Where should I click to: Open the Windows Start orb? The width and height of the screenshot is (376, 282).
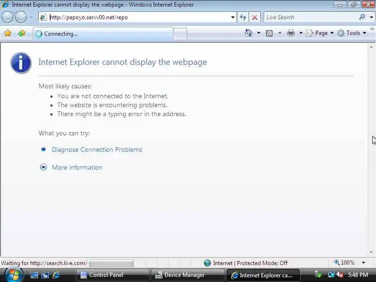tap(14, 274)
